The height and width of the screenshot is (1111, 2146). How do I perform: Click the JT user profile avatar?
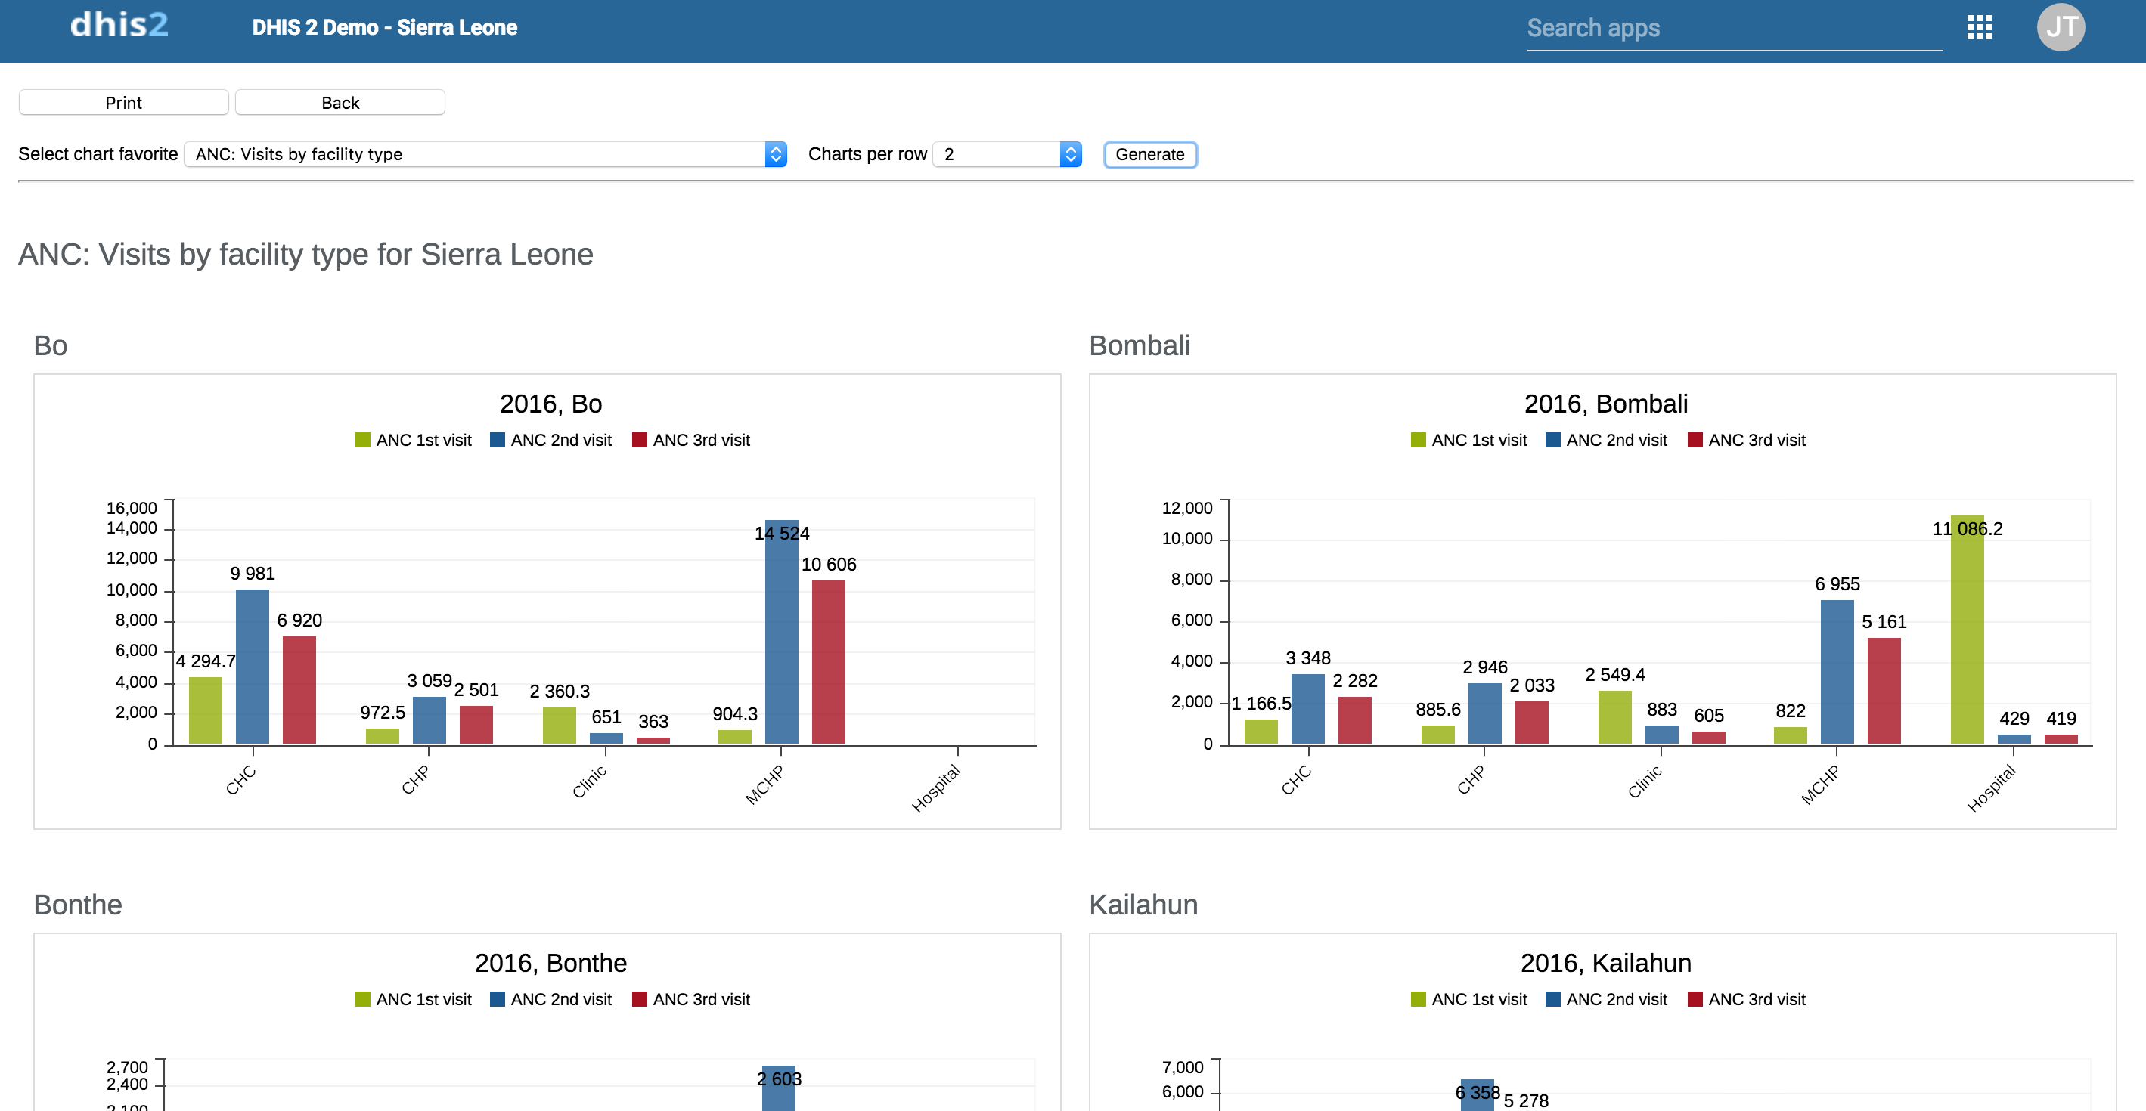click(x=2061, y=27)
